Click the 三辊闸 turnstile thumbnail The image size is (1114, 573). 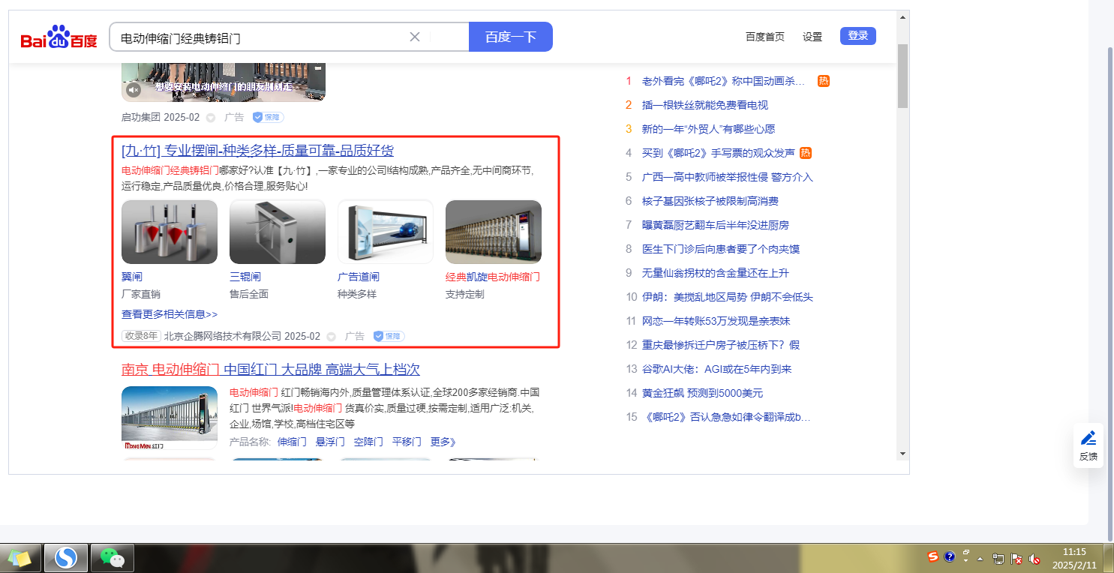[278, 232]
